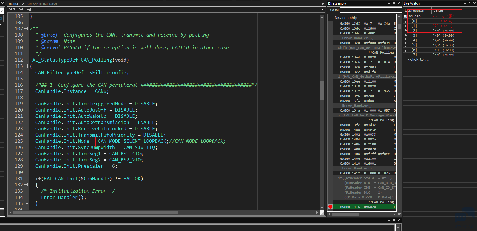477x231 pixels.
Task: Collapse the if-block fold at line 132
Action: point(26,185)
